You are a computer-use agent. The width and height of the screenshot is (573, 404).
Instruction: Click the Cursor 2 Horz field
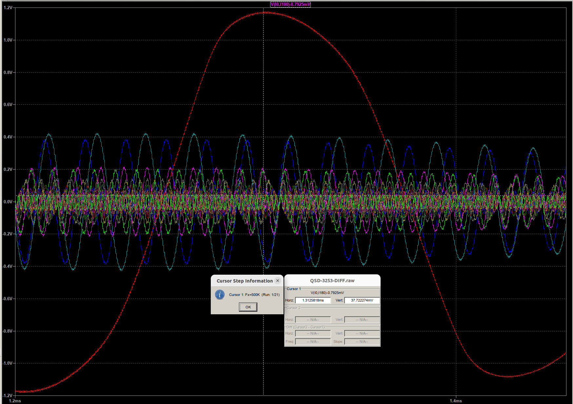coord(313,320)
